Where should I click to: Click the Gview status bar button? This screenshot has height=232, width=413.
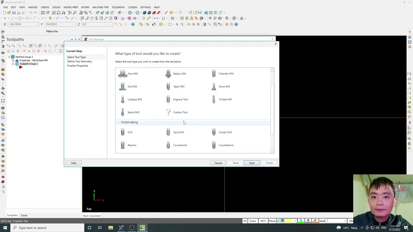point(253,221)
